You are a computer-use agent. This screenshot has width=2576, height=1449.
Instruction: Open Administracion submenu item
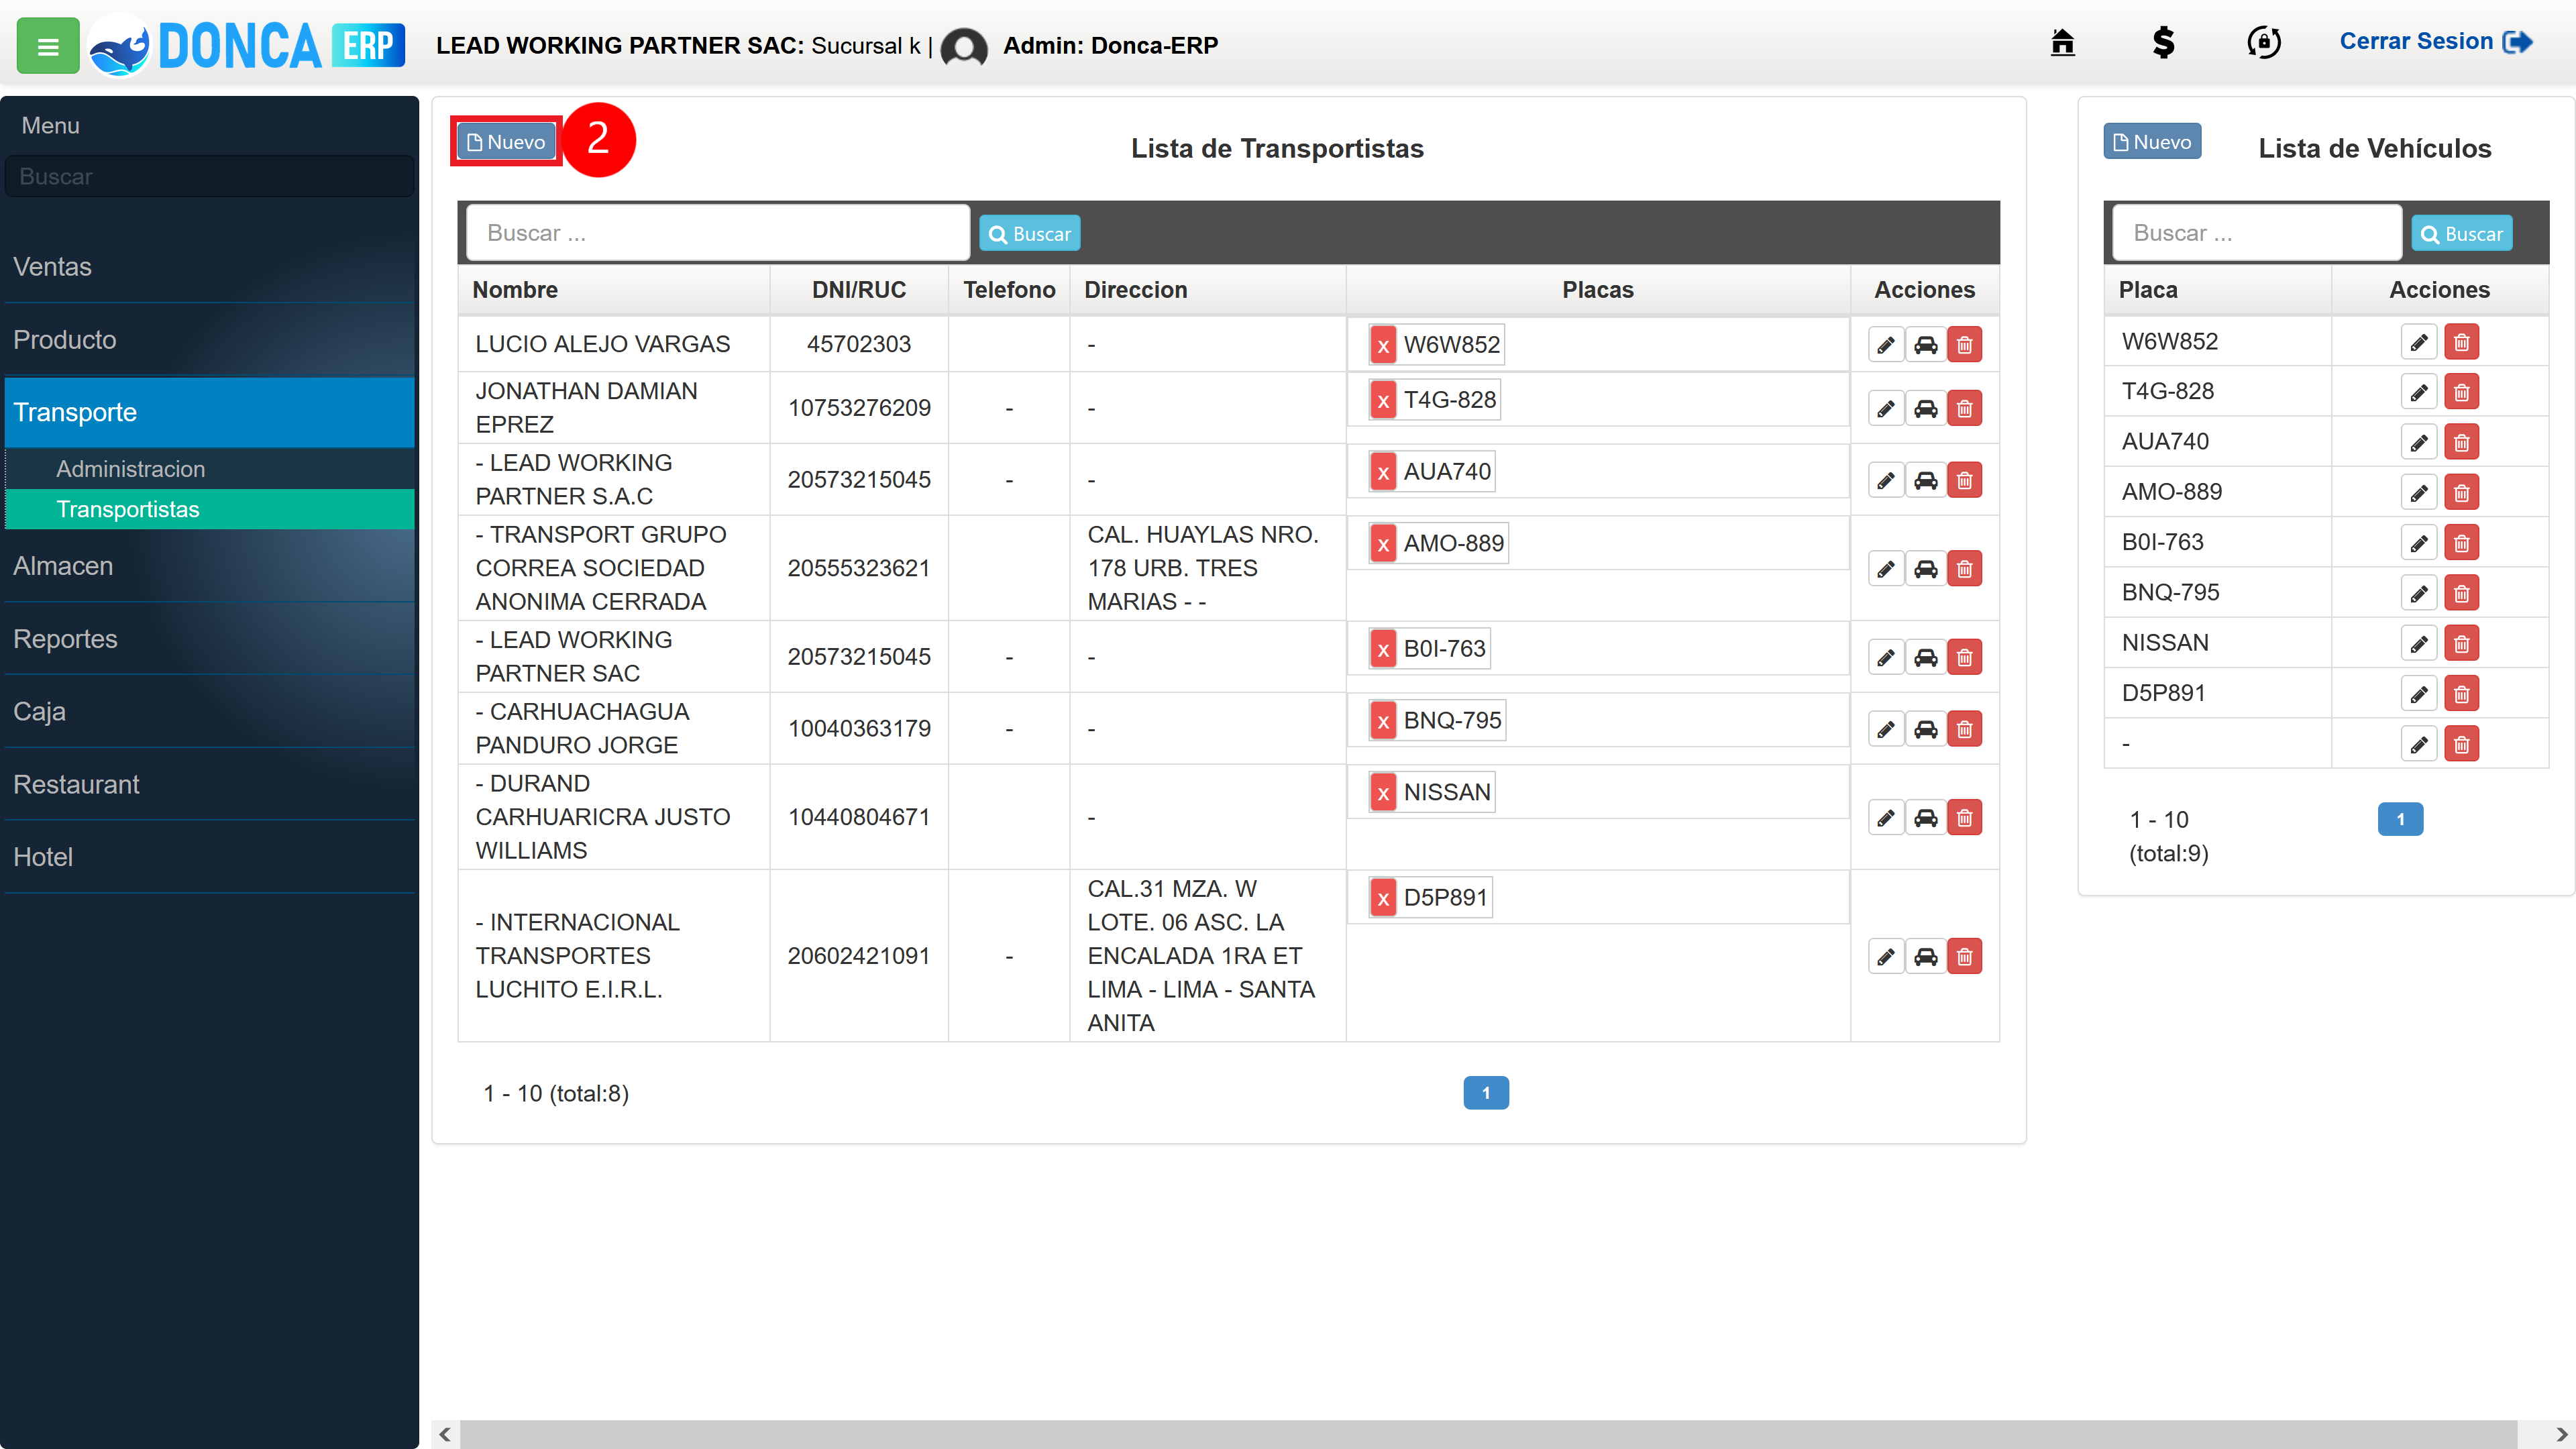point(210,469)
